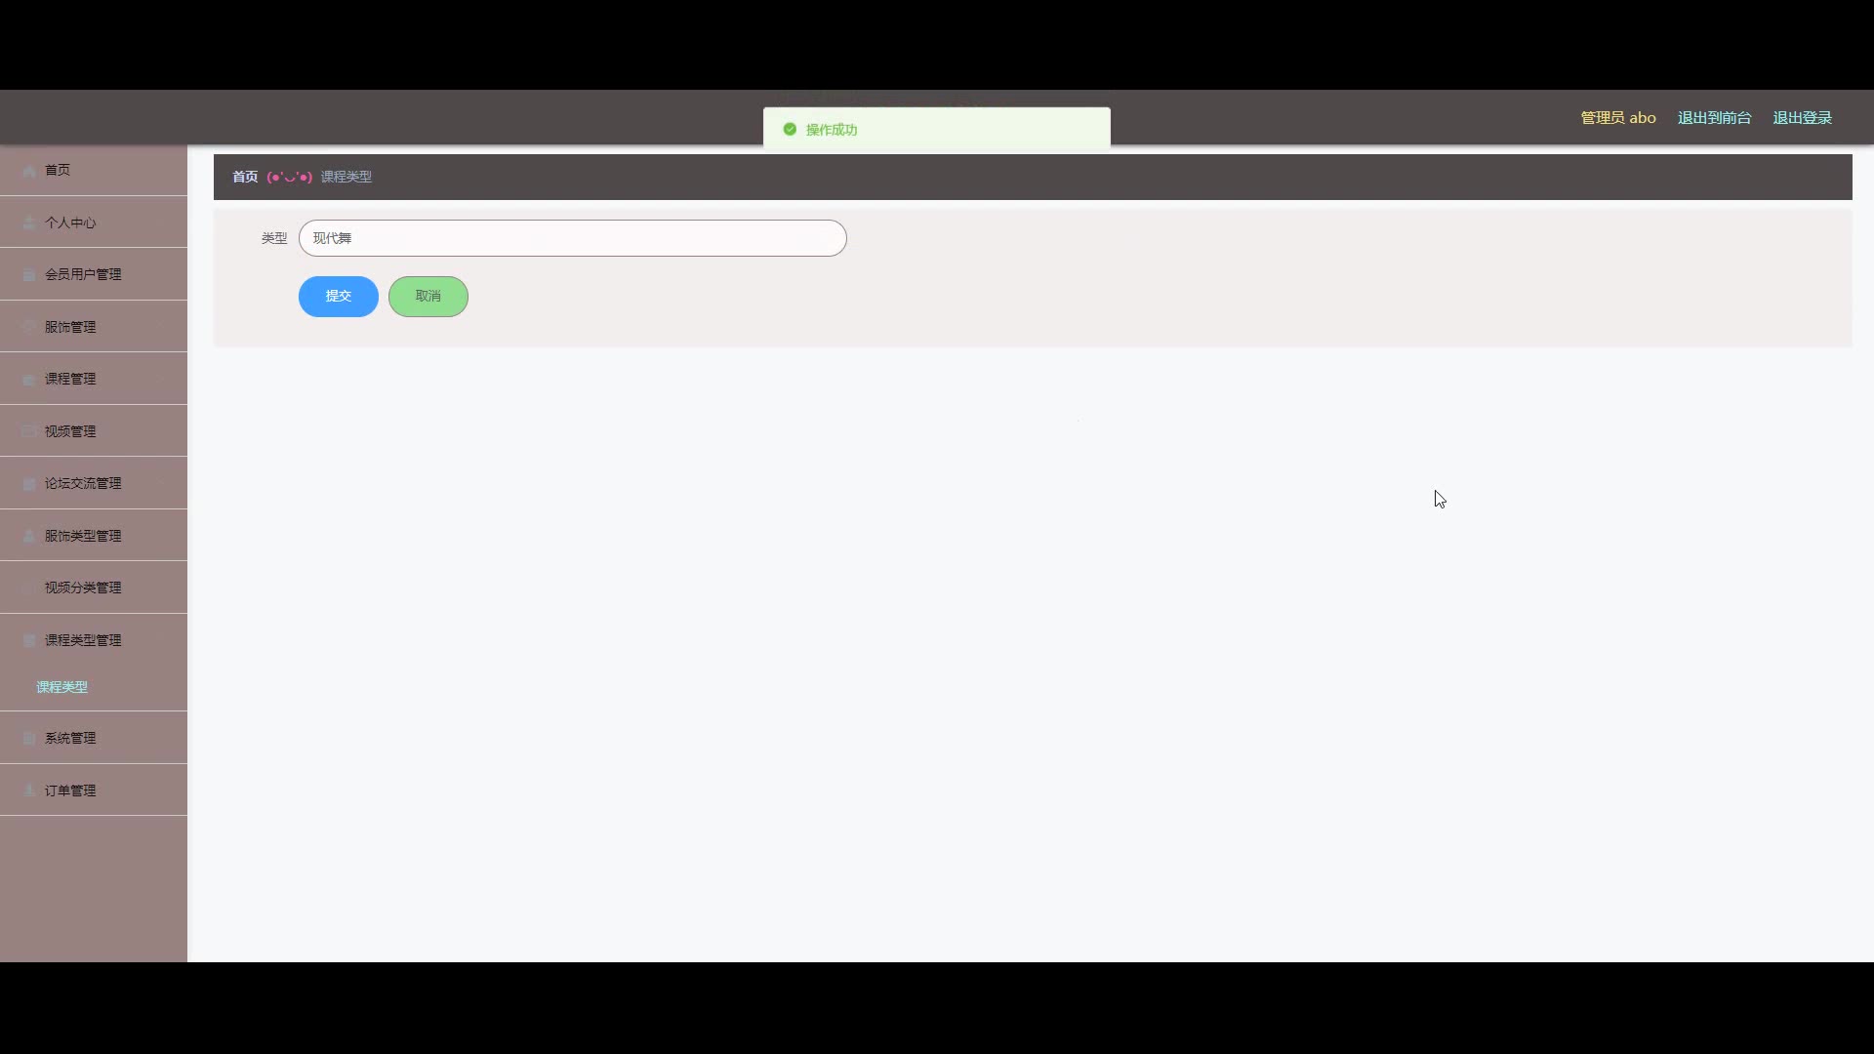The height and width of the screenshot is (1054, 1874).
Task: Click the icon beside 会员用户管理
Action: [x=29, y=275]
